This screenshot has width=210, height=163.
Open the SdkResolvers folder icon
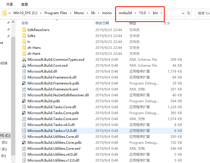(x=24, y=30)
